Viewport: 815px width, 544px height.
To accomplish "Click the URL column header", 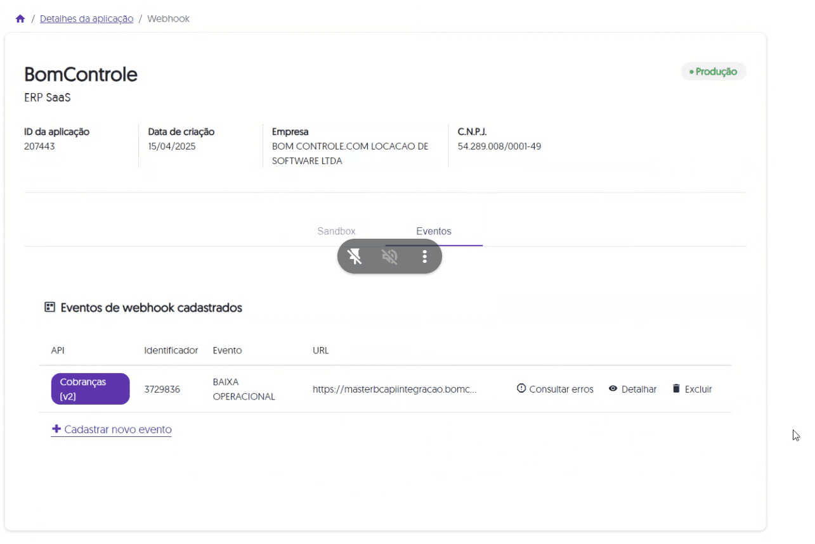I will click(x=321, y=350).
